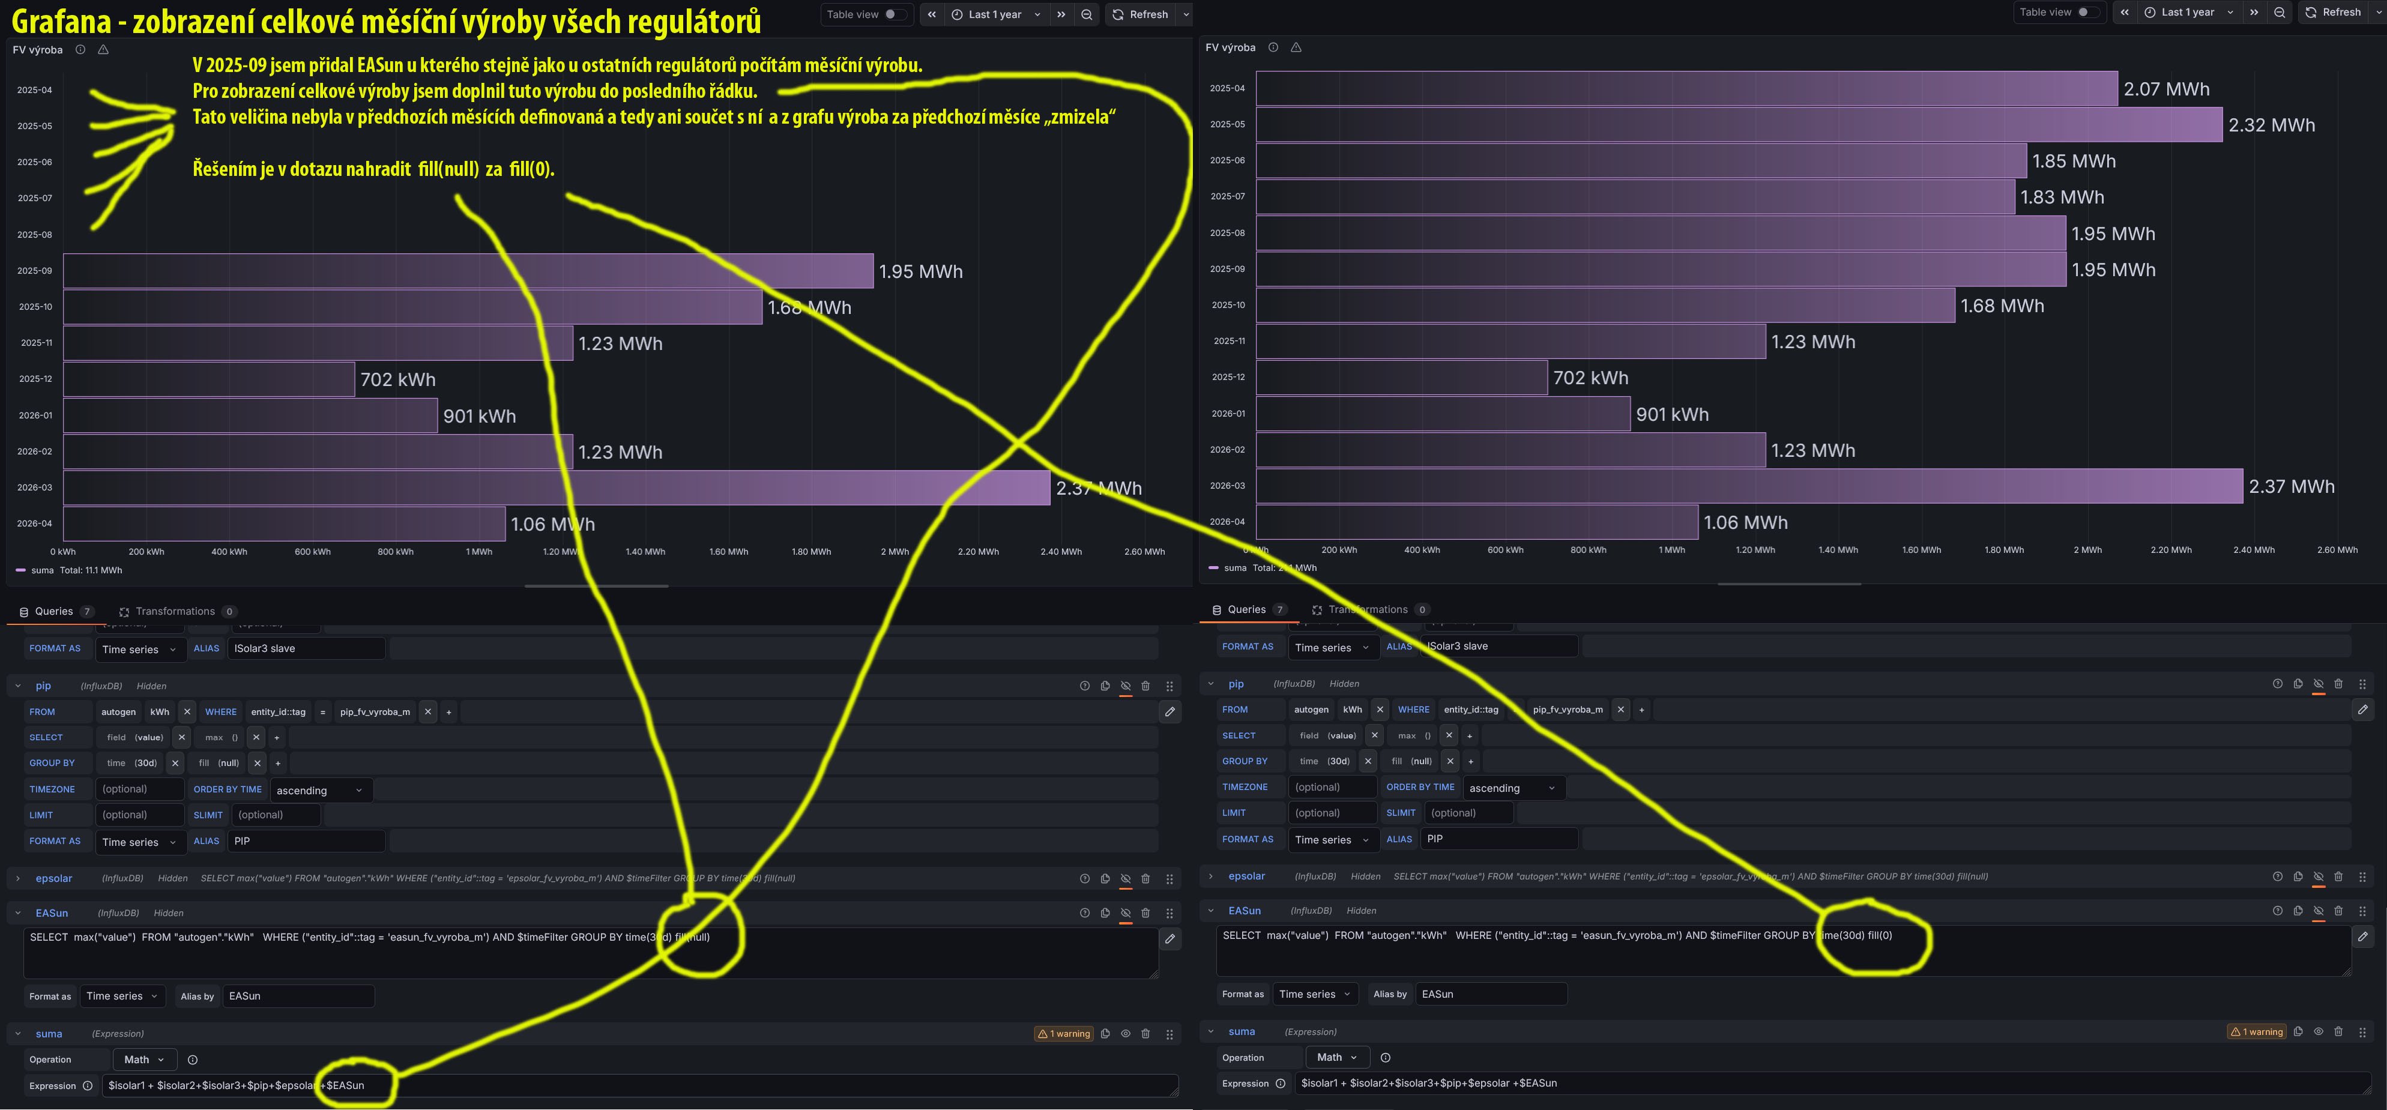This screenshot has width=2387, height=1110.
Task: Open Queries tab in right panel
Action: 1246,610
